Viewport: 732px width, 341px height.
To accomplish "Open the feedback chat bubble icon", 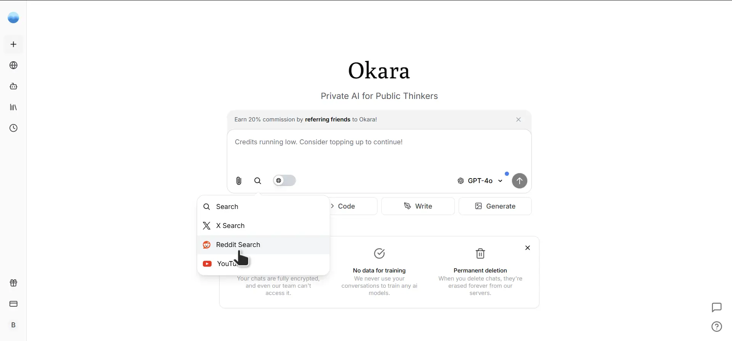I will (x=717, y=307).
